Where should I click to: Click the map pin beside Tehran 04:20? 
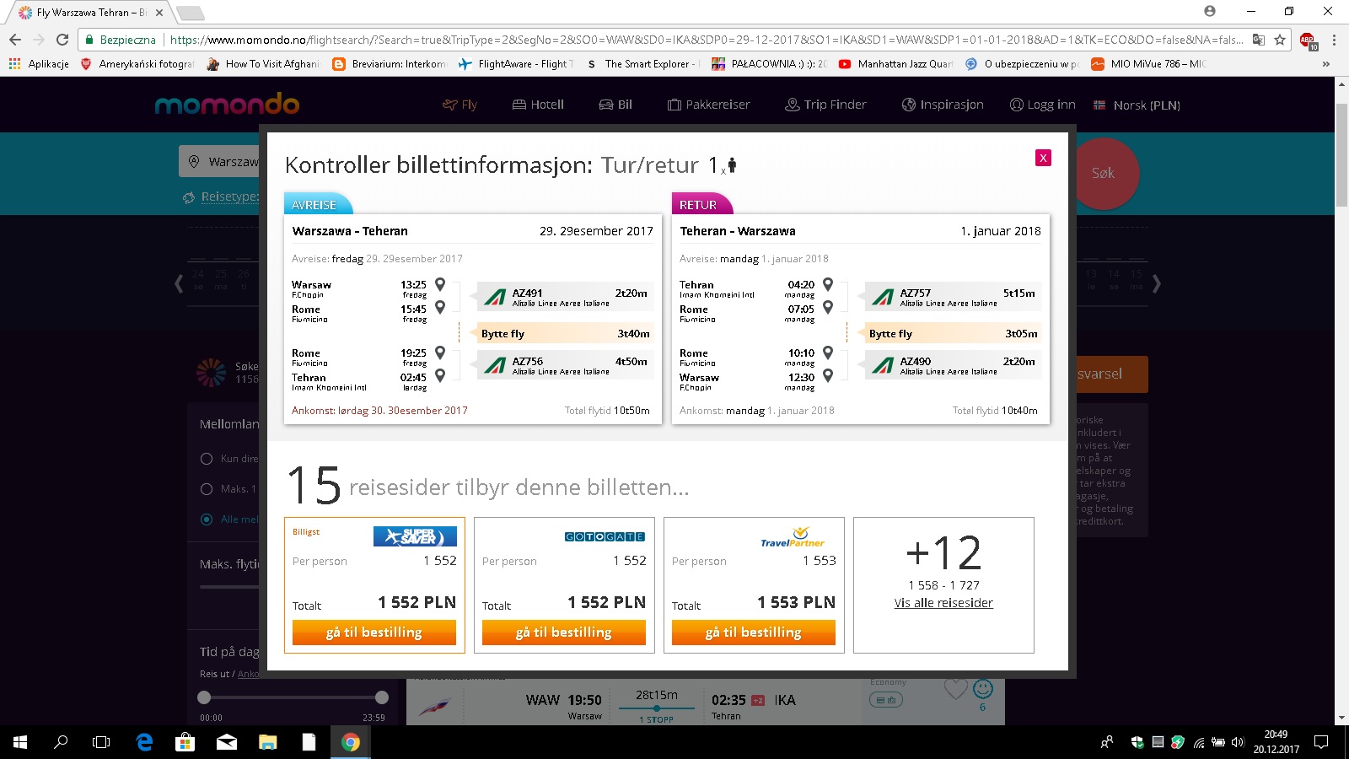[x=828, y=284]
